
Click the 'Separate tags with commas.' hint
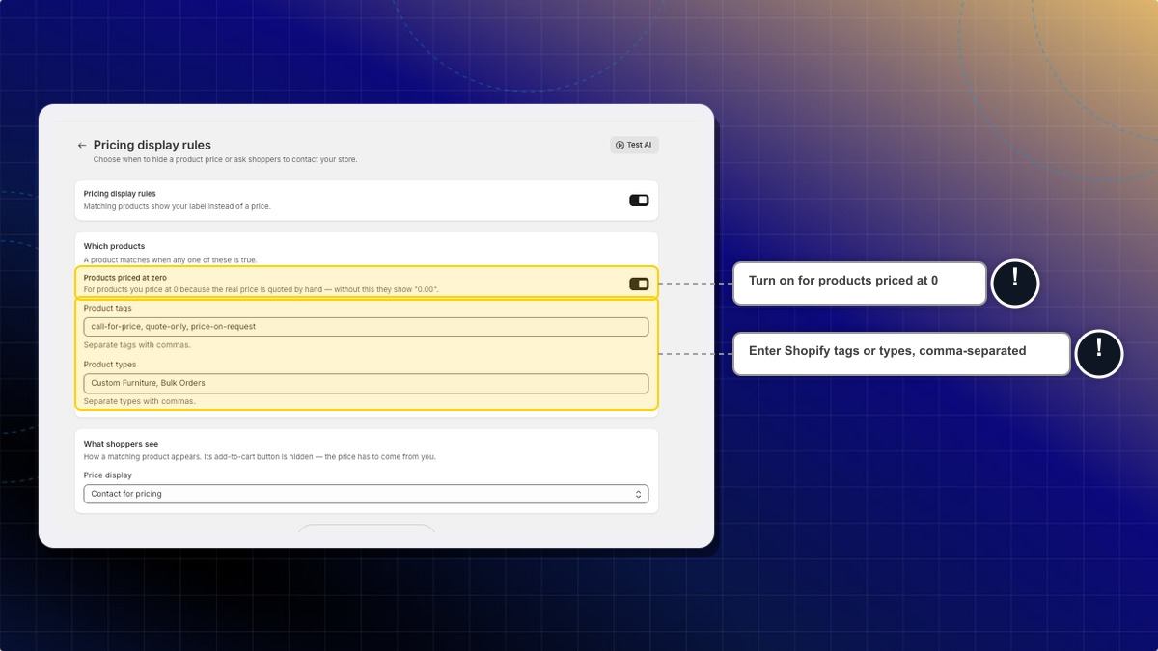137,345
